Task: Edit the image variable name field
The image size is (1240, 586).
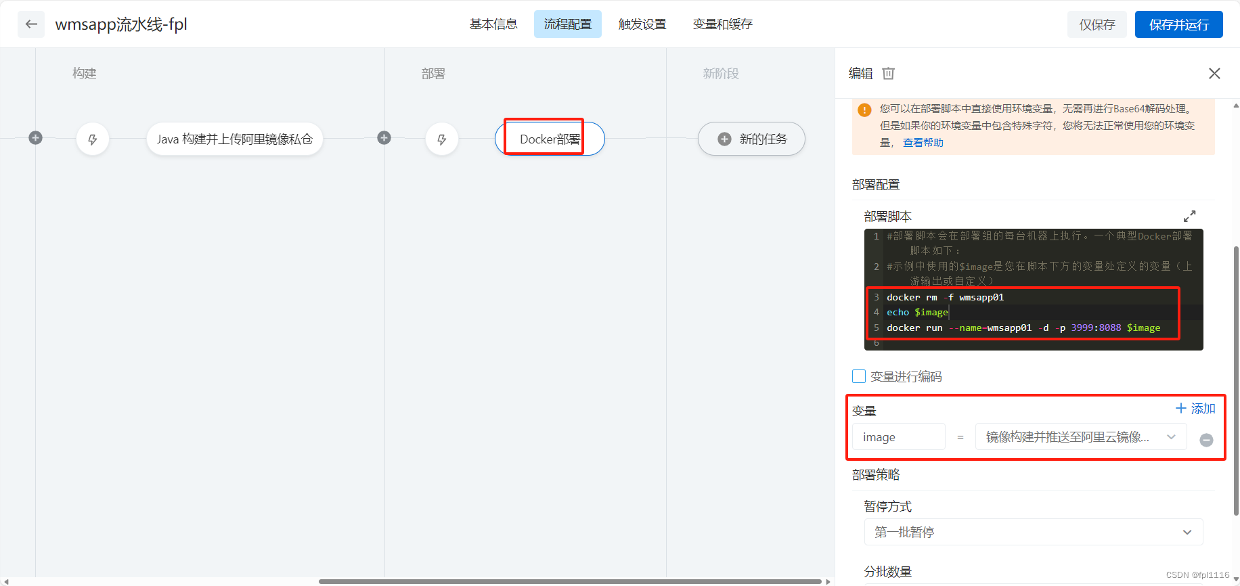Action: point(899,437)
